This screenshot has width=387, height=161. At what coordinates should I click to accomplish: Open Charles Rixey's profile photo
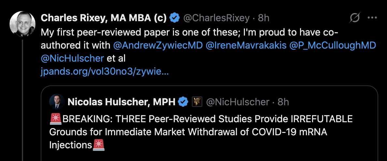22,24
